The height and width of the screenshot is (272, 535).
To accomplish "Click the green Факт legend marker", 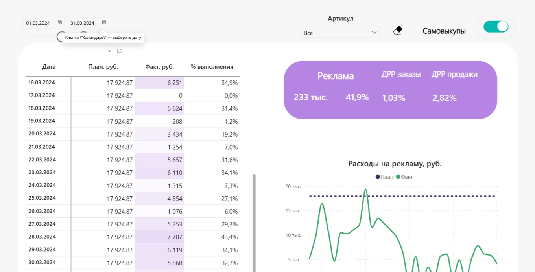I will pyautogui.click(x=398, y=177).
